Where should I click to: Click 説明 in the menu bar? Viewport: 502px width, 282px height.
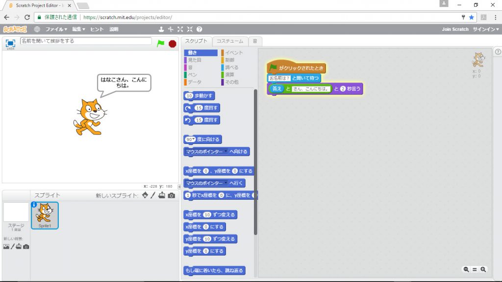pyautogui.click(x=114, y=29)
